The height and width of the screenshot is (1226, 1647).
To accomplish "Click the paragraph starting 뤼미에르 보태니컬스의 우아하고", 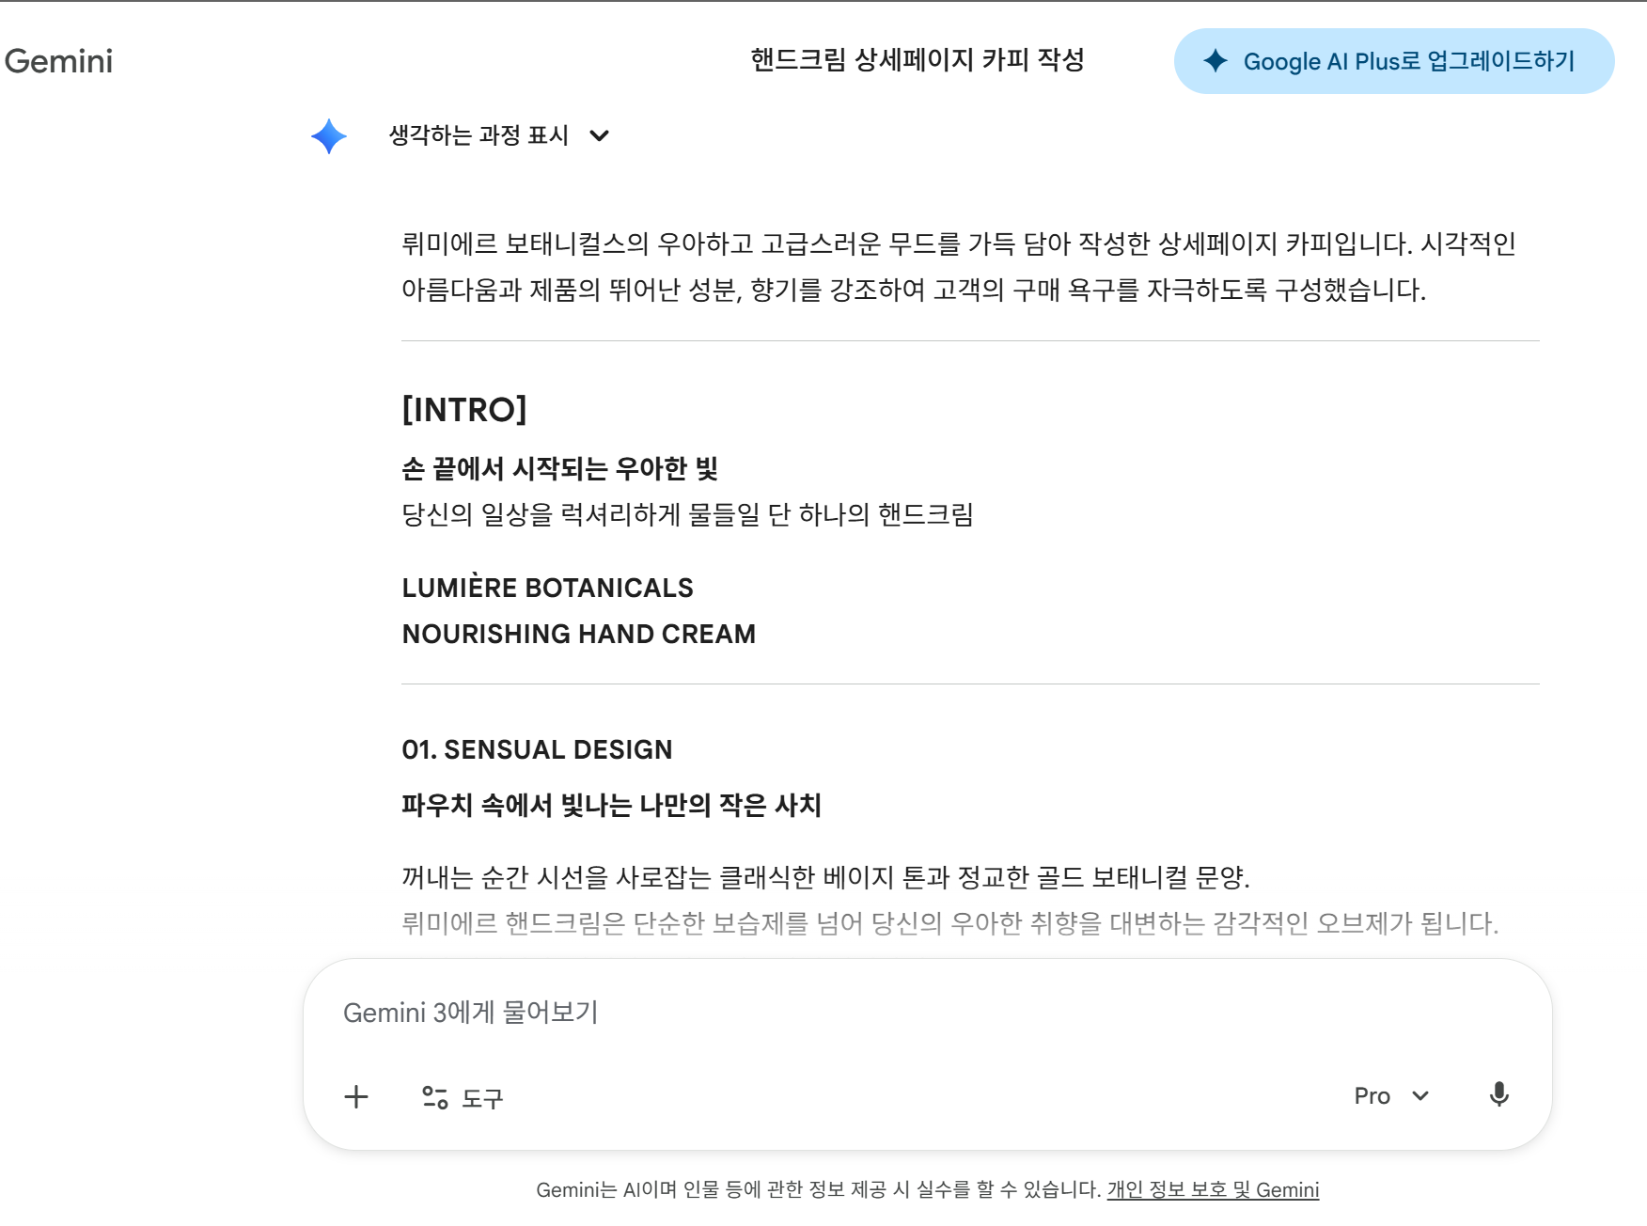I will click(959, 267).
